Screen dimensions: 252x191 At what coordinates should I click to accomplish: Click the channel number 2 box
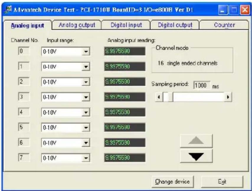(x=24, y=81)
